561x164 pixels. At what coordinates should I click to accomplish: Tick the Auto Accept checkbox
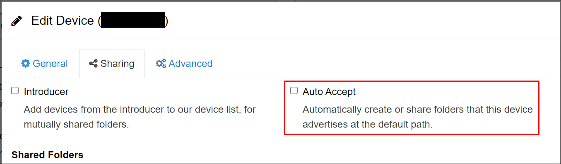[x=294, y=90]
